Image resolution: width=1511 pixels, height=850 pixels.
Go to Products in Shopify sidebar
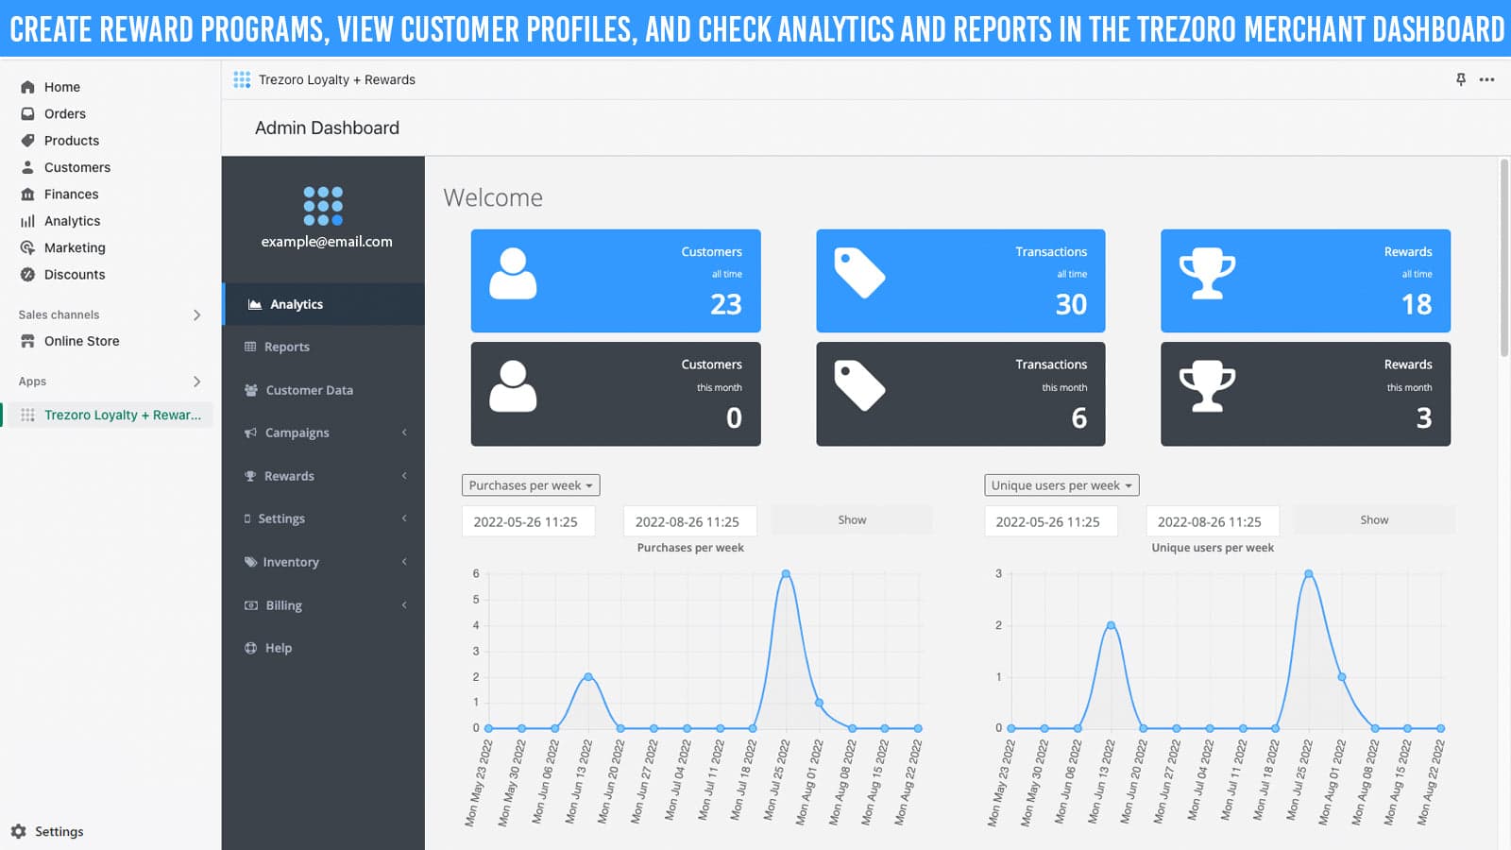pyautogui.click(x=72, y=141)
